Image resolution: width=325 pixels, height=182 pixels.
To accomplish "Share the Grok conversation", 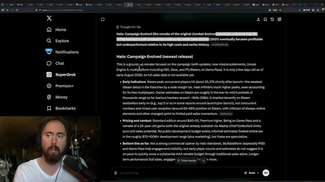I will [x=258, y=19].
